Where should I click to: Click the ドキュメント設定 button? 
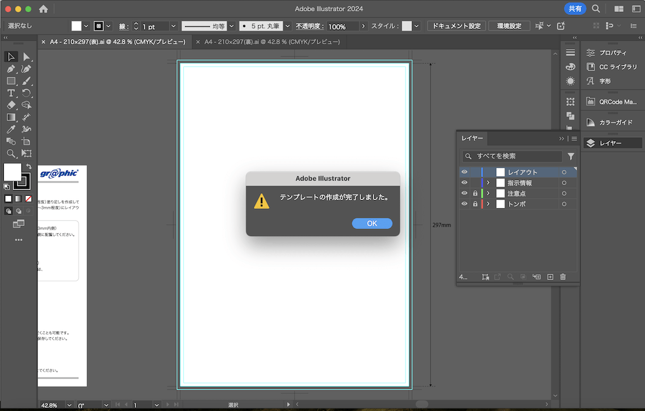point(456,26)
